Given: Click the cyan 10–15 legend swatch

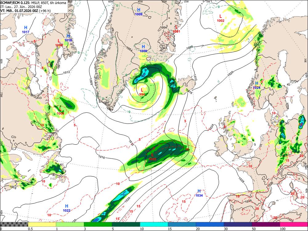Looking at the screenshot, I should click(x=154, y=224).
